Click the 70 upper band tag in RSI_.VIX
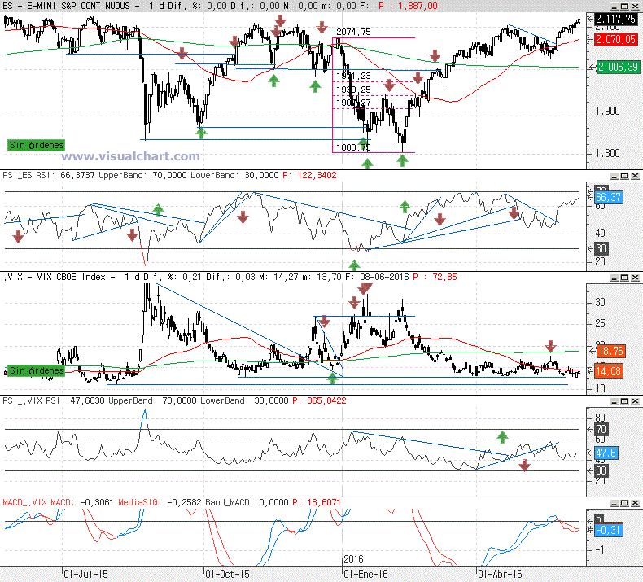Screen dimensions: 643x582 [x=601, y=430]
